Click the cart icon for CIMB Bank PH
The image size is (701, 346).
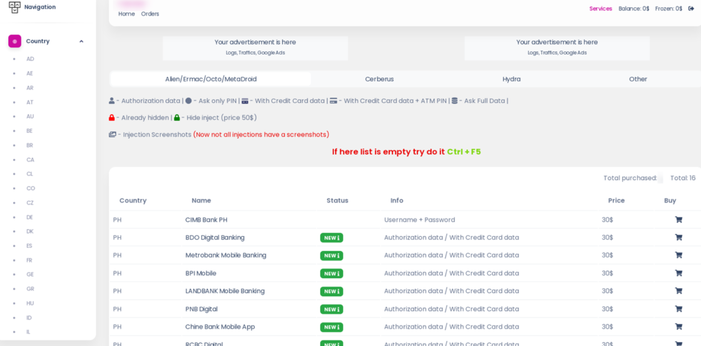[x=678, y=220]
